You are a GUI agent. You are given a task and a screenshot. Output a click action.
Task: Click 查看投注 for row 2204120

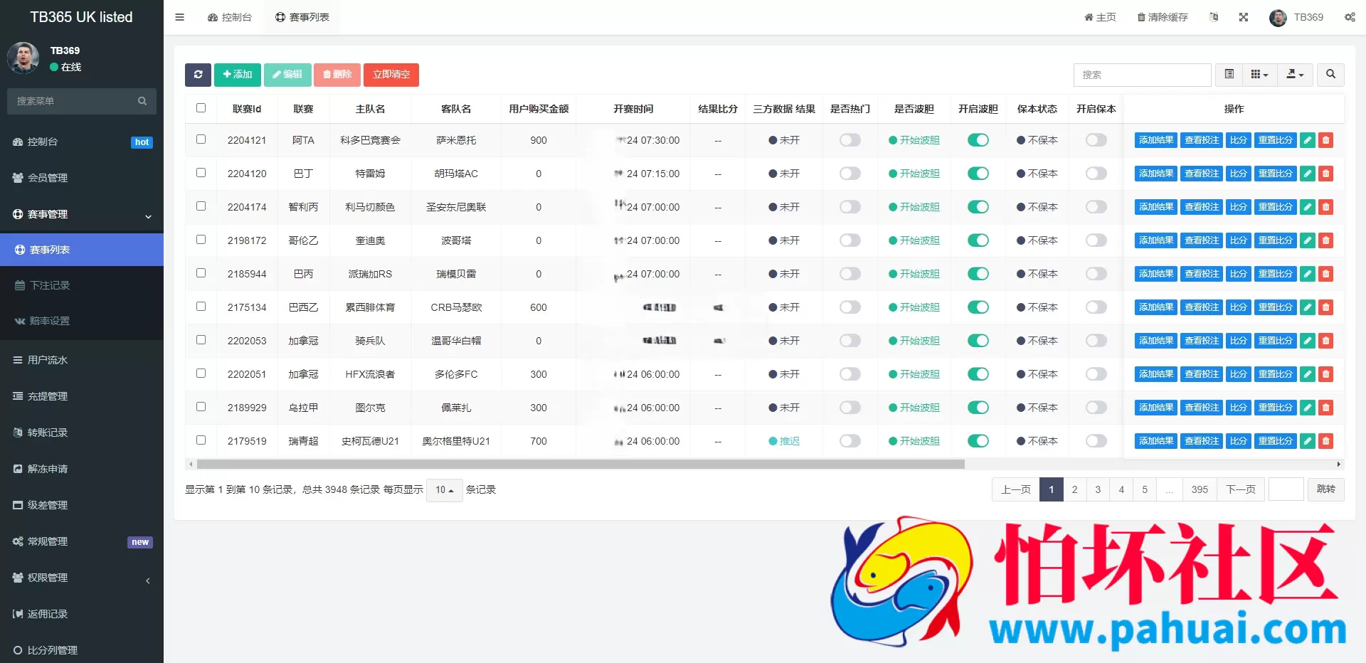(1202, 174)
